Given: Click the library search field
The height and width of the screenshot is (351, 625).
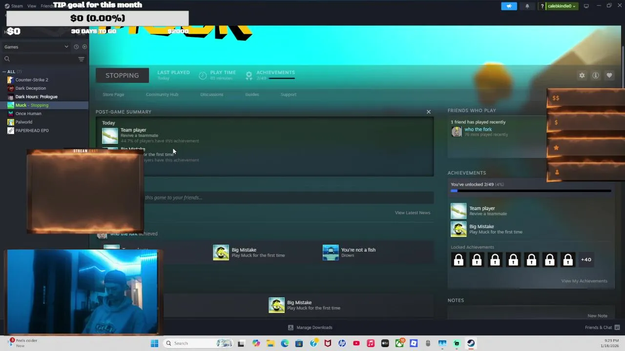Looking at the screenshot, I should click(x=40, y=59).
